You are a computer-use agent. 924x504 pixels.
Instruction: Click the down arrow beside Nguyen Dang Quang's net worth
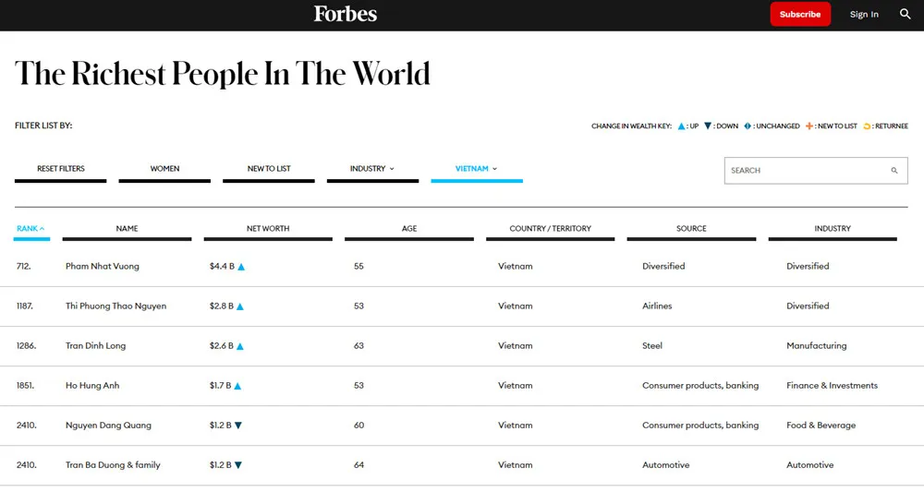(238, 426)
